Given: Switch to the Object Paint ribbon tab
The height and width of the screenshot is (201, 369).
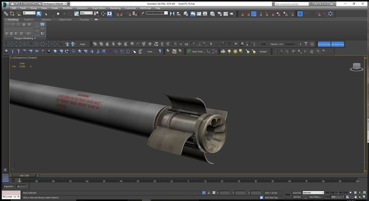Looking at the screenshot, I should 65,19.
